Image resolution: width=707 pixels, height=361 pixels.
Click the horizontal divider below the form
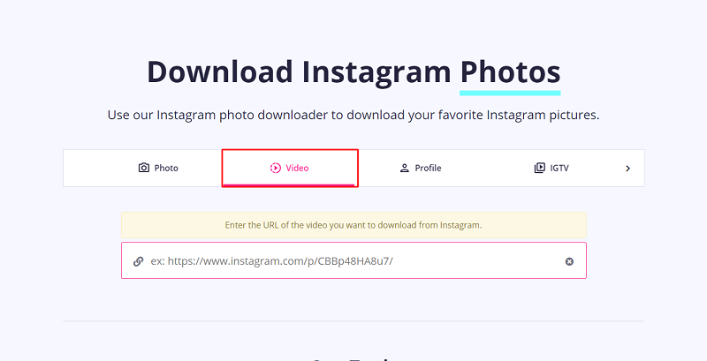point(354,321)
